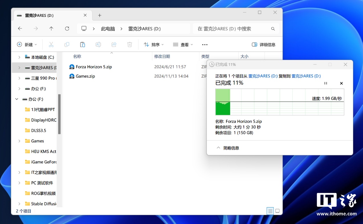
Task: Click the Paste clipboard icon
Action: 82,45
